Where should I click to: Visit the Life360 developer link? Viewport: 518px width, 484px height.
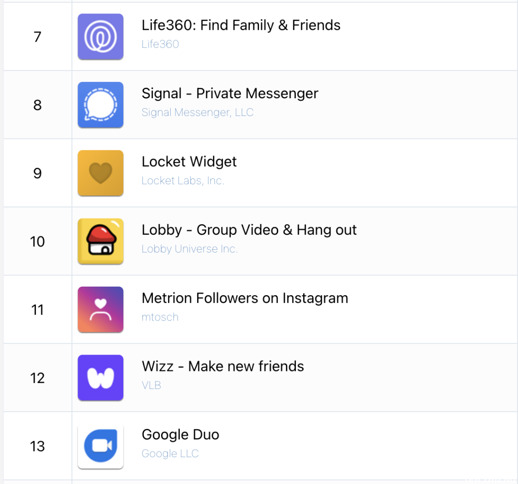click(x=160, y=44)
